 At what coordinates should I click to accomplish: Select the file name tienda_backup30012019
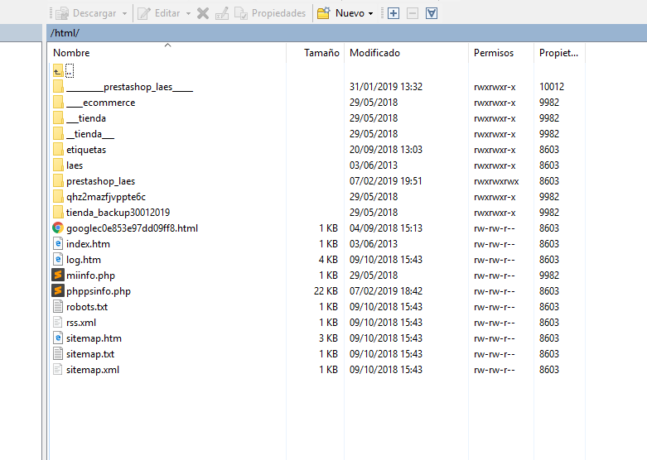(x=118, y=213)
